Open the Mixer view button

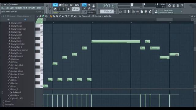[x=138, y=12]
